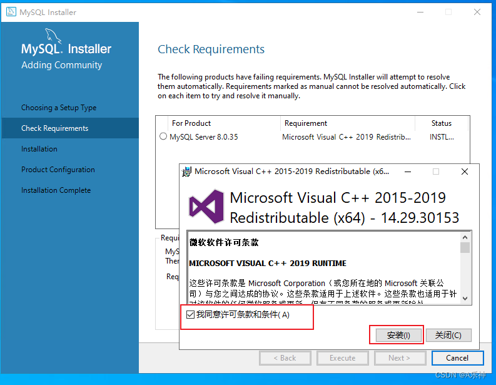Select MySQL Server 8.0.35 radio button

click(163, 136)
